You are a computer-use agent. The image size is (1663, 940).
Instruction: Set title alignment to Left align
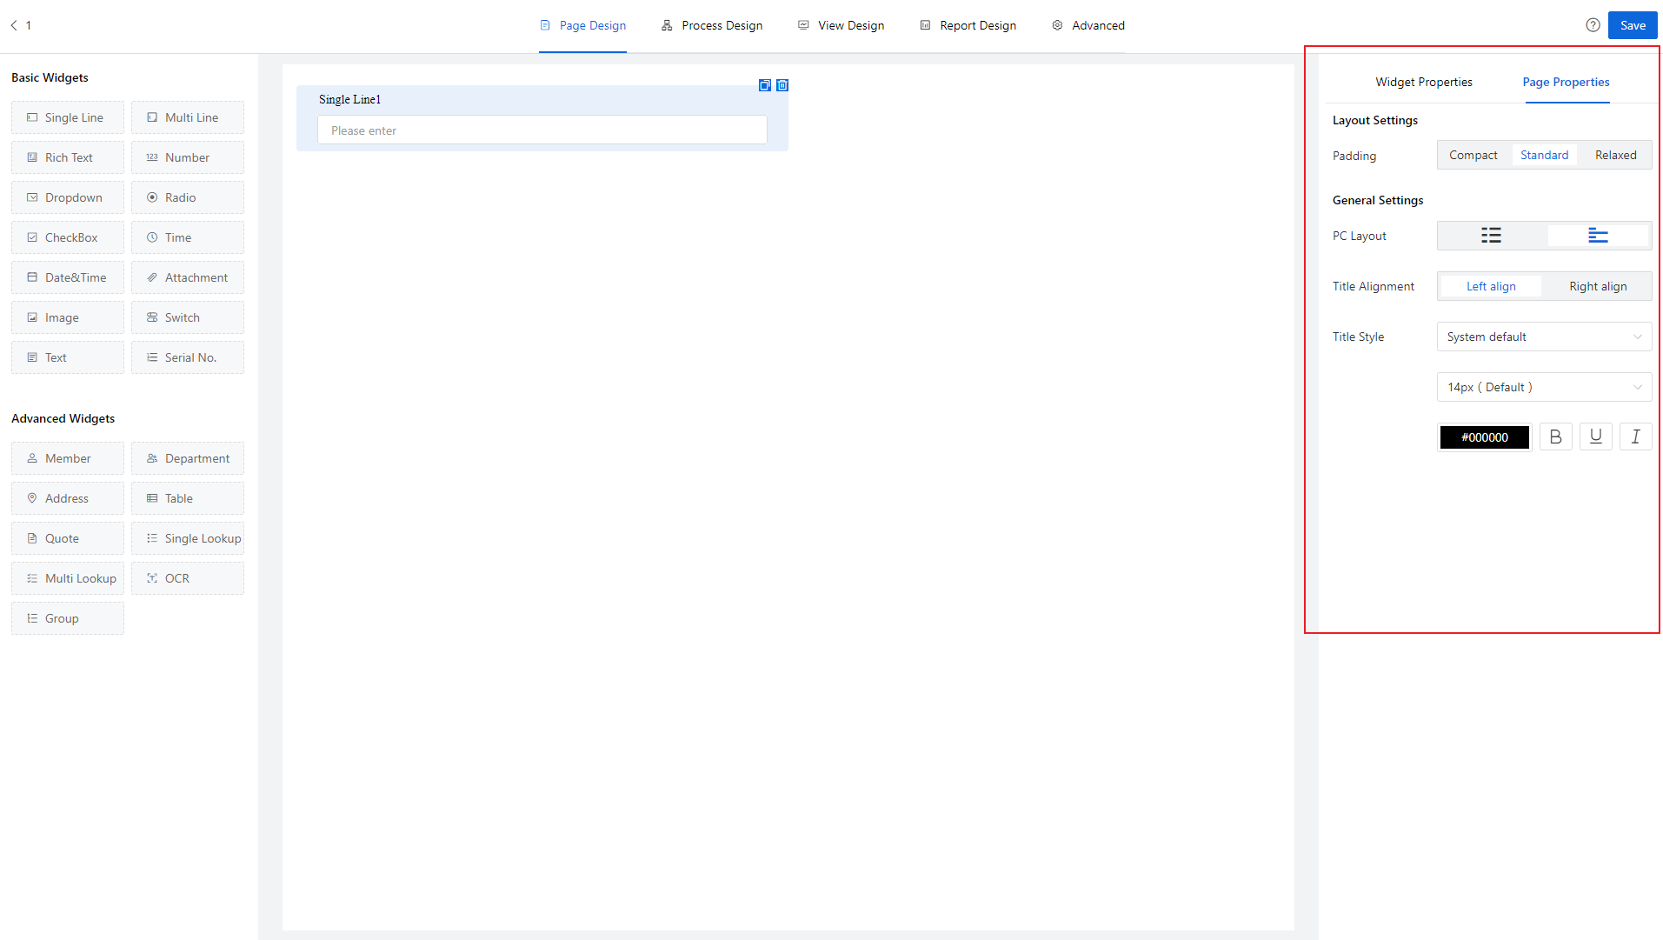point(1491,286)
